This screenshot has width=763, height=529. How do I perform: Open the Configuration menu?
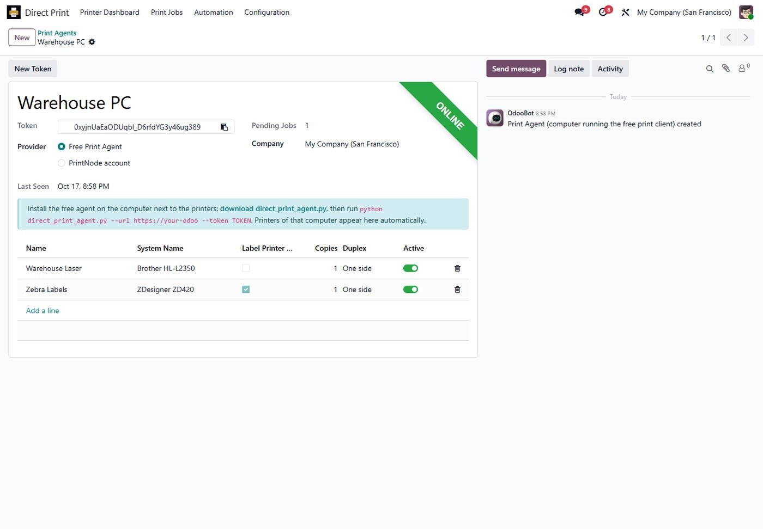point(267,12)
